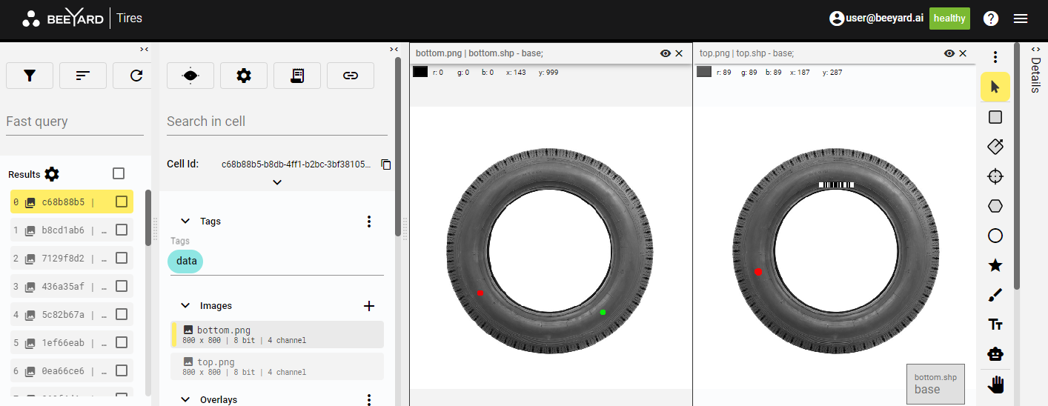The image size is (1048, 406).
Task: Activate the pan hand tool
Action: point(995,384)
